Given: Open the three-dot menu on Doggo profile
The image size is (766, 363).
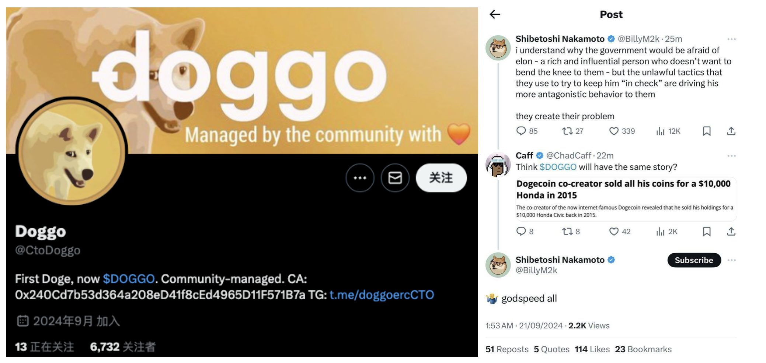Looking at the screenshot, I should tap(360, 178).
